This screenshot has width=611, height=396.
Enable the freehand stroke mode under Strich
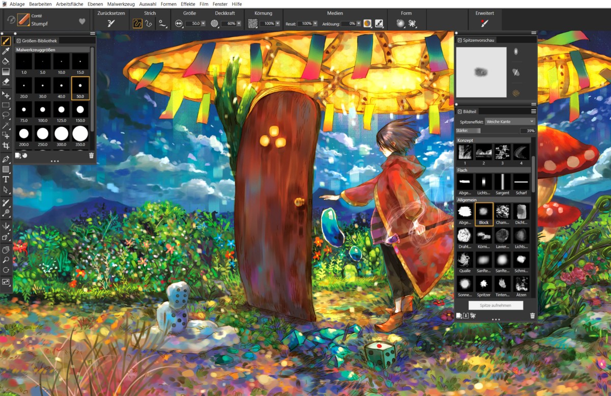pos(137,23)
